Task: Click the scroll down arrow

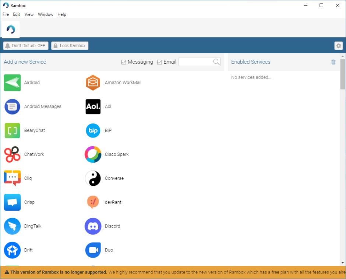Action: tap(343, 262)
